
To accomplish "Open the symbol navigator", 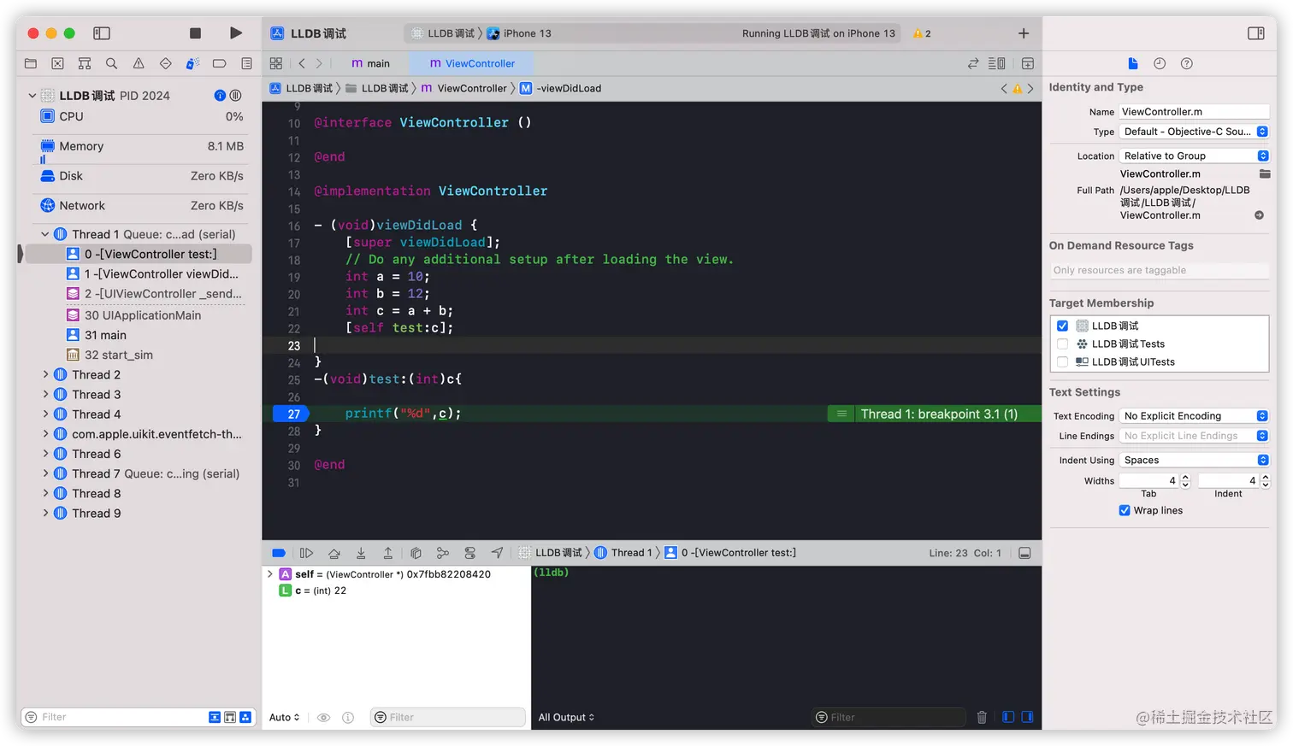I will coord(85,63).
